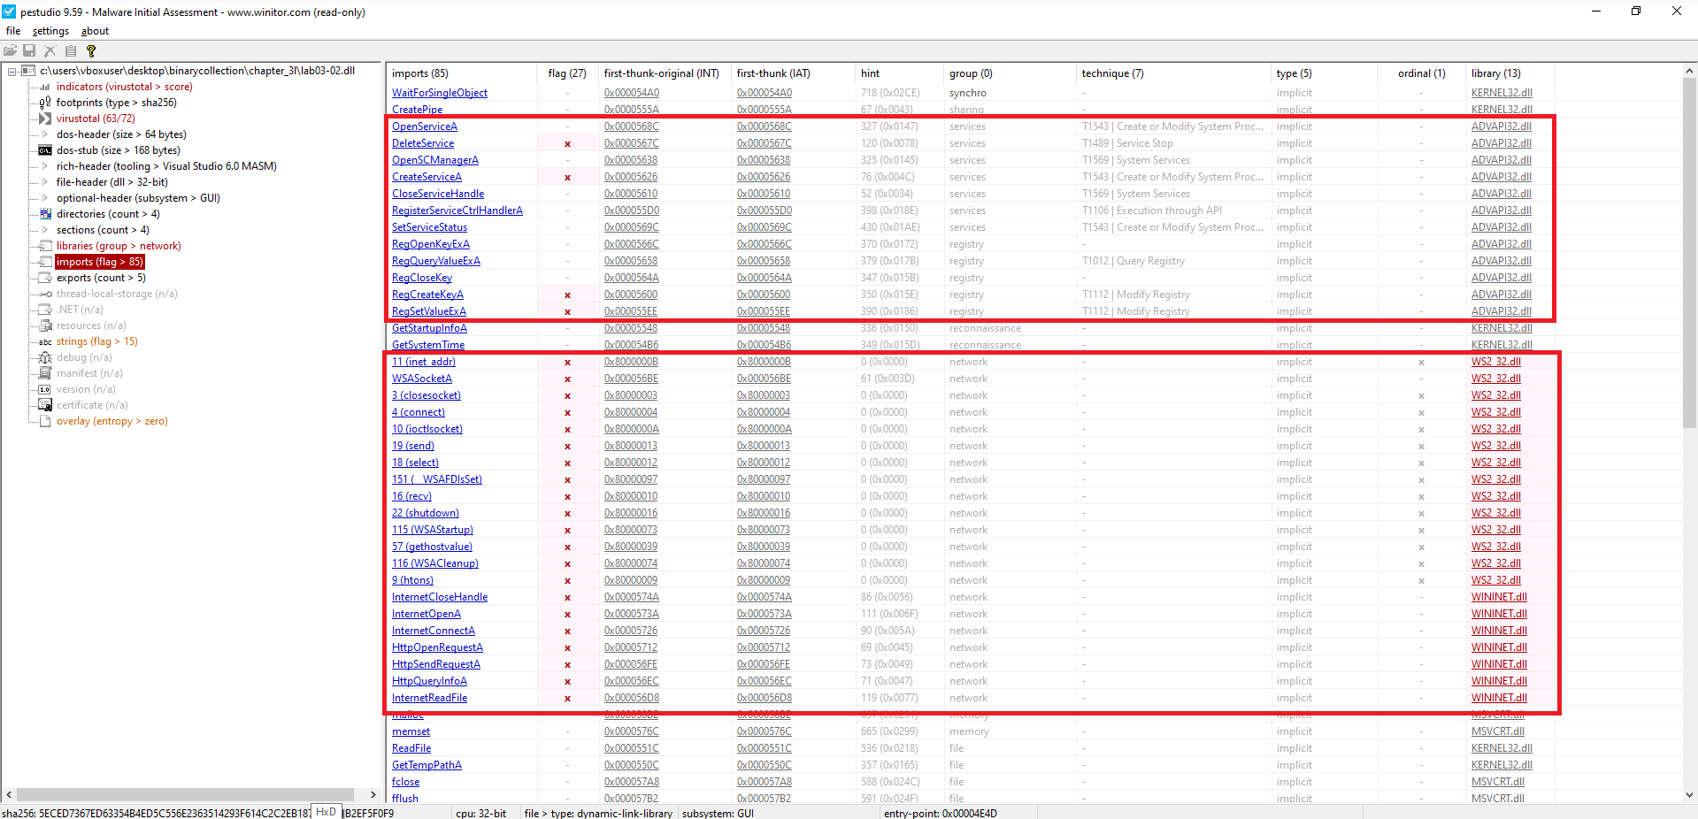Click the dos-stub console icon
The width and height of the screenshot is (1698, 819).
[45, 150]
